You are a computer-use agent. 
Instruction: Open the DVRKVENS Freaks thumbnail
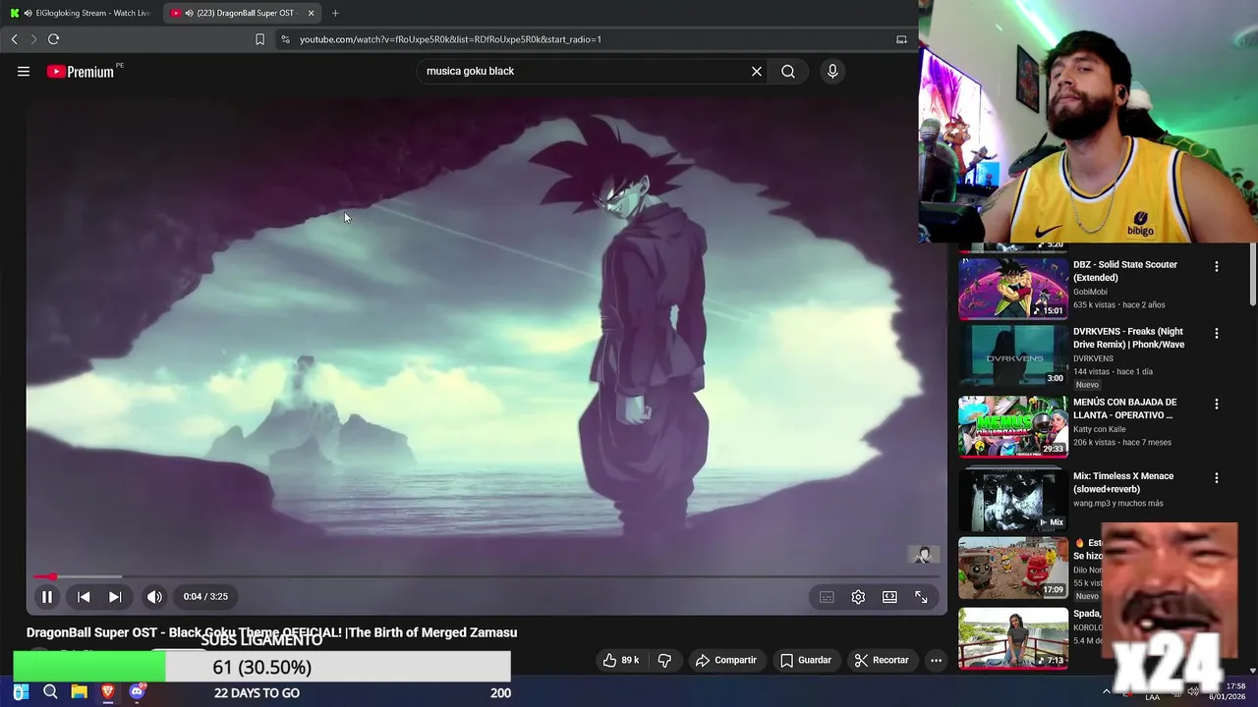[x=1013, y=355]
